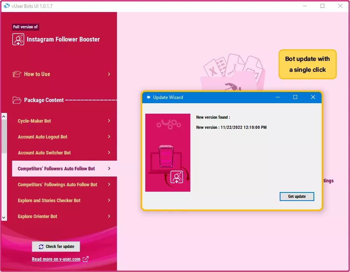Expand Cycle-Maker Bot chevron arrow

[109, 121]
